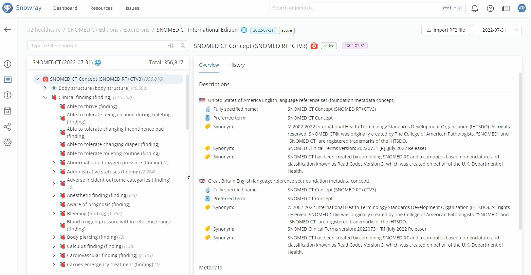
Task: Open SNOMED CT Editions / Extensions breadcrumb
Action: tap(108, 30)
